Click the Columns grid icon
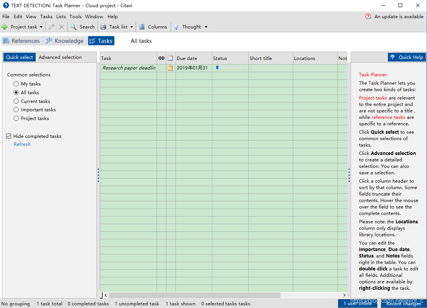The image size is (427, 308). 142,27
